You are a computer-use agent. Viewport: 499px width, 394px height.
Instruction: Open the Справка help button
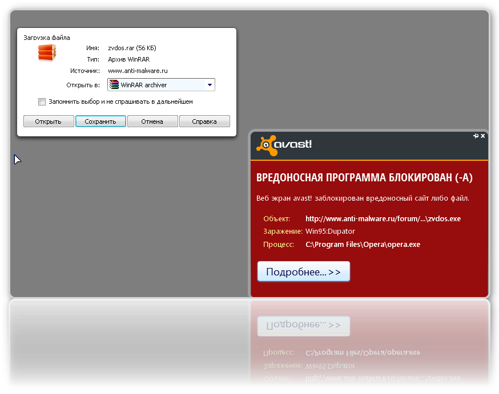click(204, 121)
